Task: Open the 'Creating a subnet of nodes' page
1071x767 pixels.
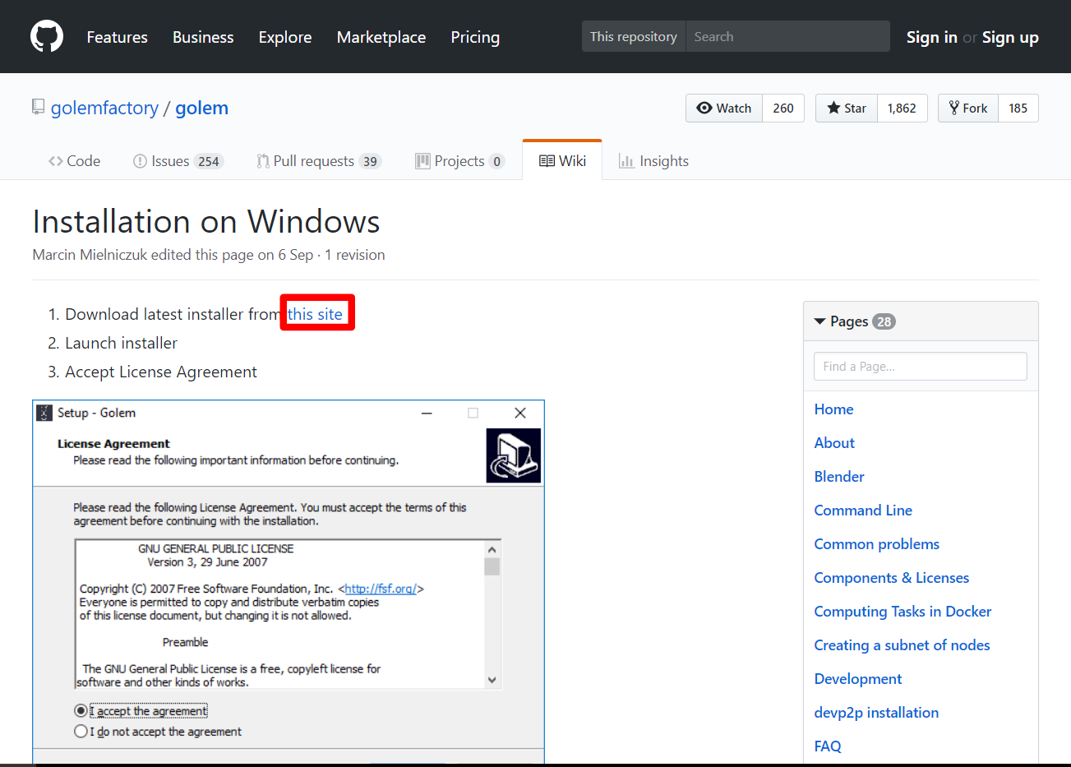Action: [903, 645]
